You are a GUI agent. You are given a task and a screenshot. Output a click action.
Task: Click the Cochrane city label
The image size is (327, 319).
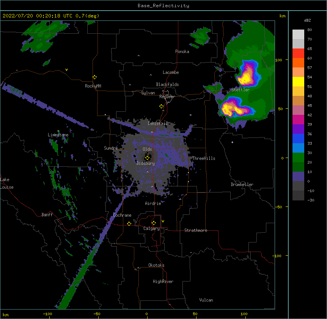[122, 215]
